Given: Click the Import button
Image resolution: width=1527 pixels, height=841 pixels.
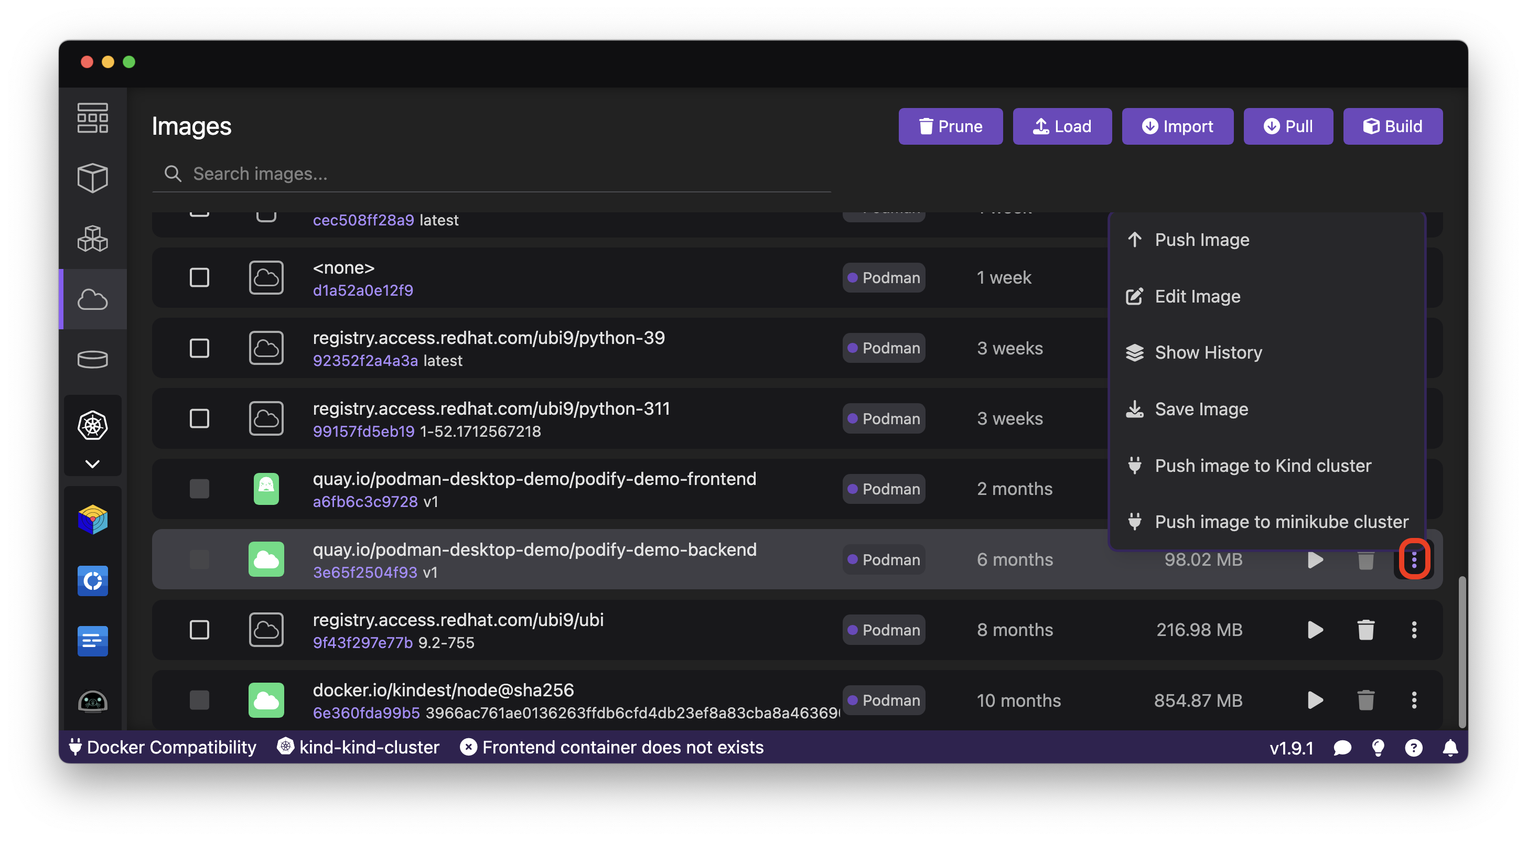Looking at the screenshot, I should click(1177, 126).
